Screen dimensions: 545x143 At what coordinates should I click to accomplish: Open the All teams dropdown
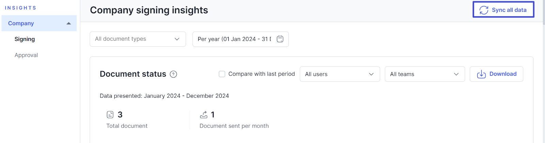click(x=424, y=74)
